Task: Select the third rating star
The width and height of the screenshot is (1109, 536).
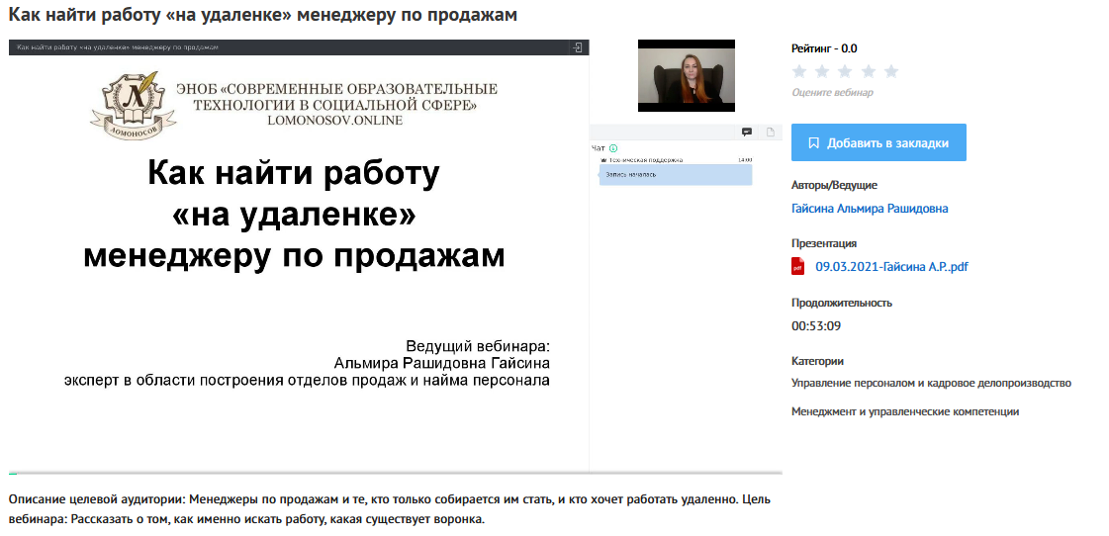Action: click(845, 71)
